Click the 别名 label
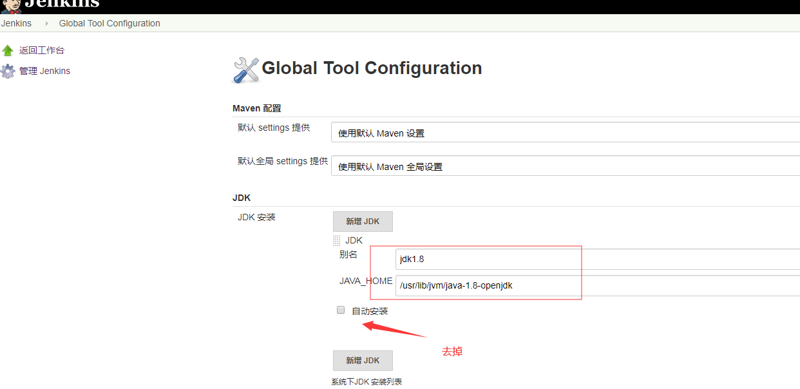Screen dimensions: 800x389 pos(348,254)
